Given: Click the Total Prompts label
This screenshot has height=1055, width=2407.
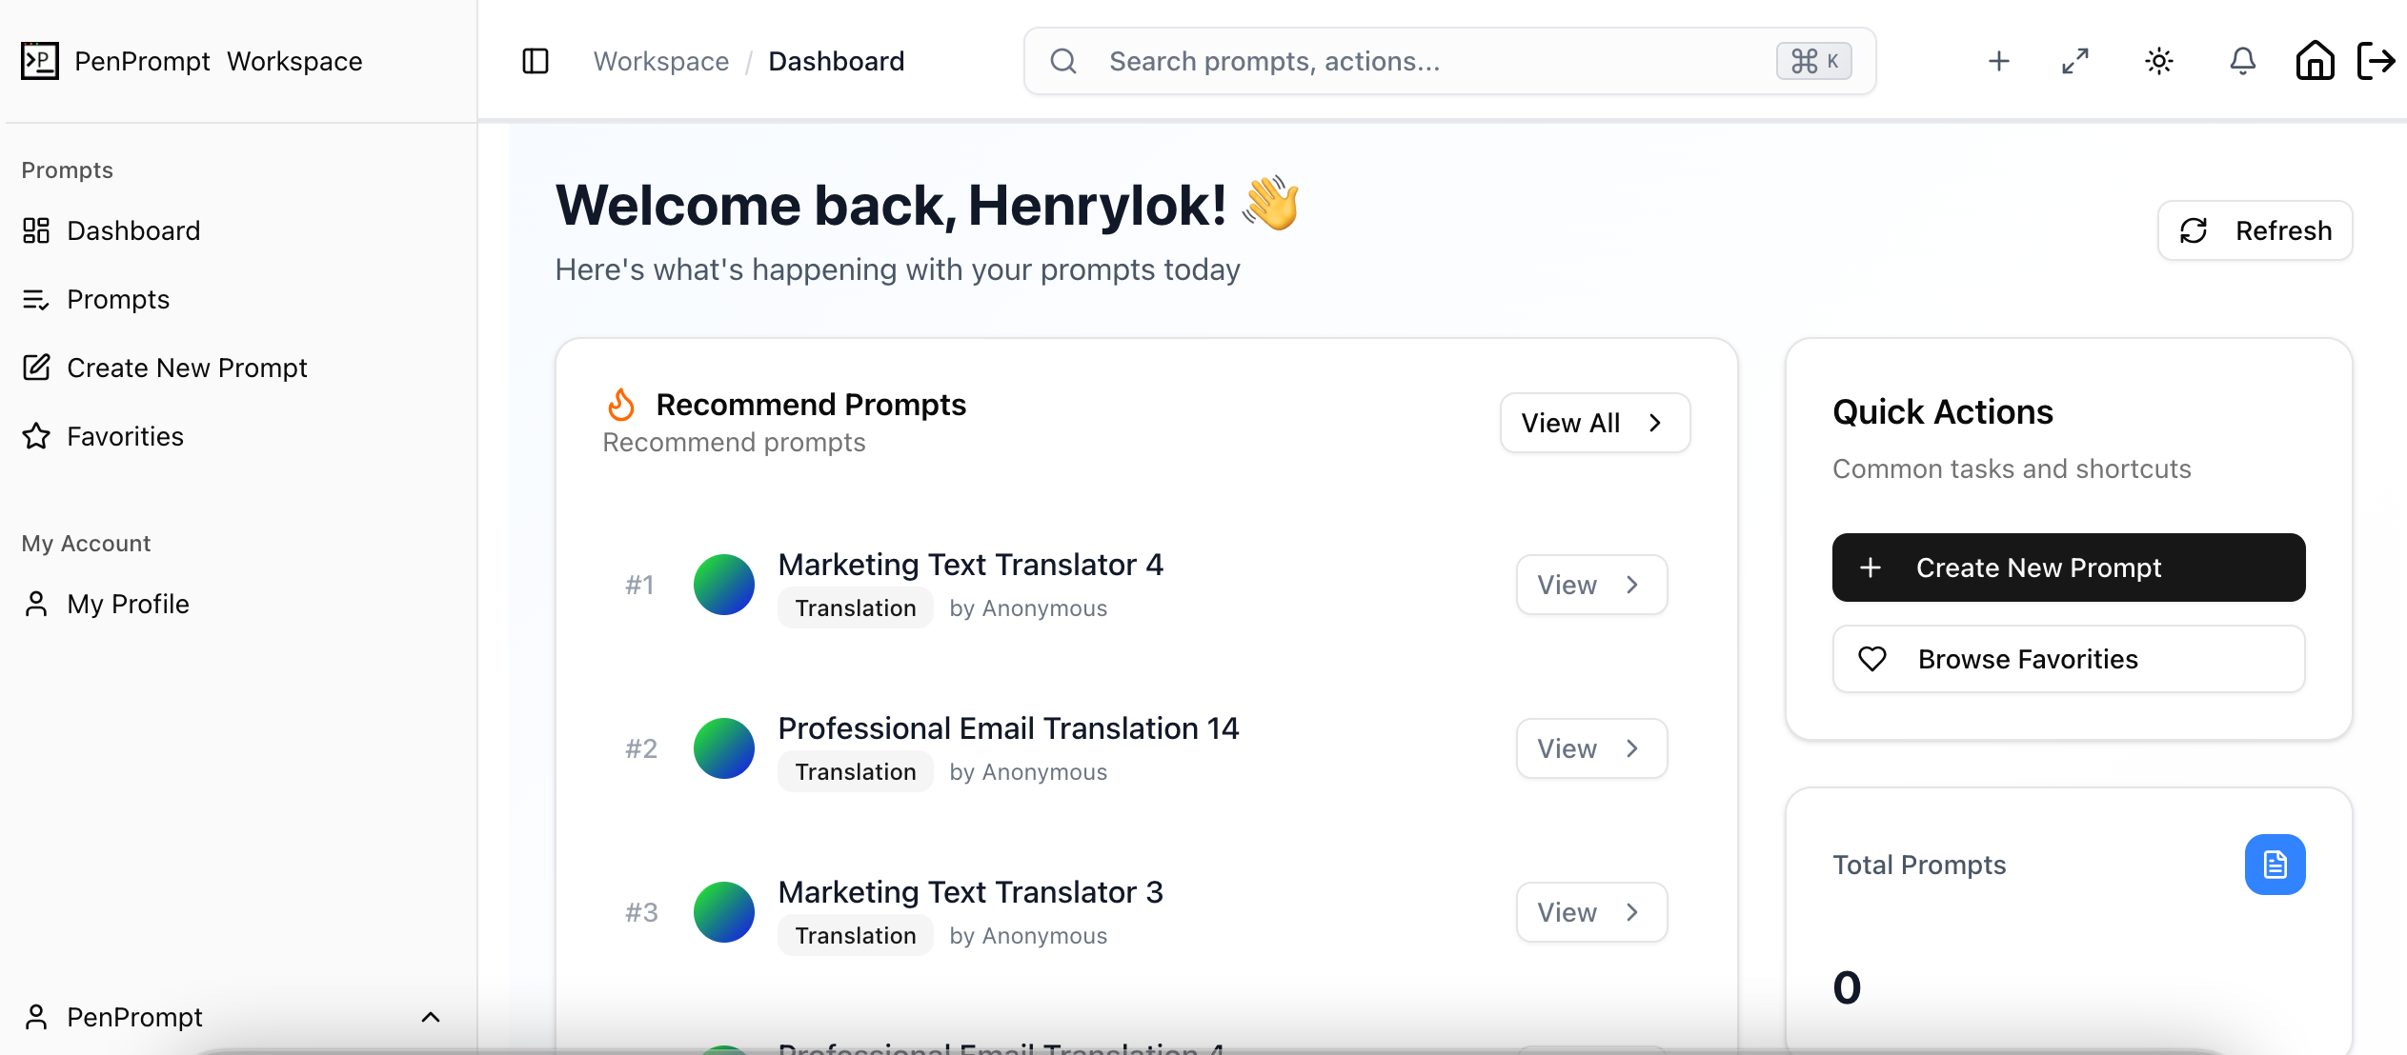Looking at the screenshot, I should click(x=1919, y=865).
